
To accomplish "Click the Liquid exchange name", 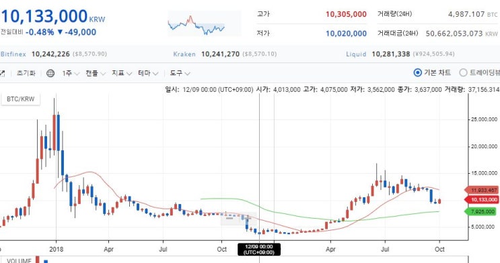I will [356, 54].
